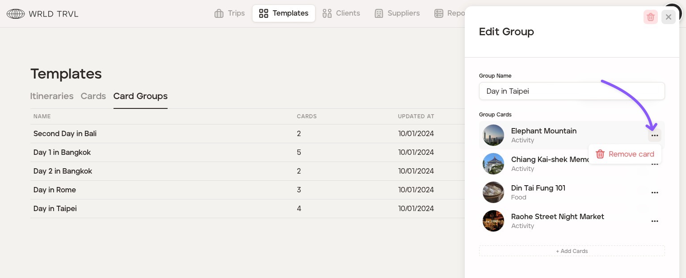The height and width of the screenshot is (278, 686).
Task: Click the + Add Cards button
Action: coord(572,251)
